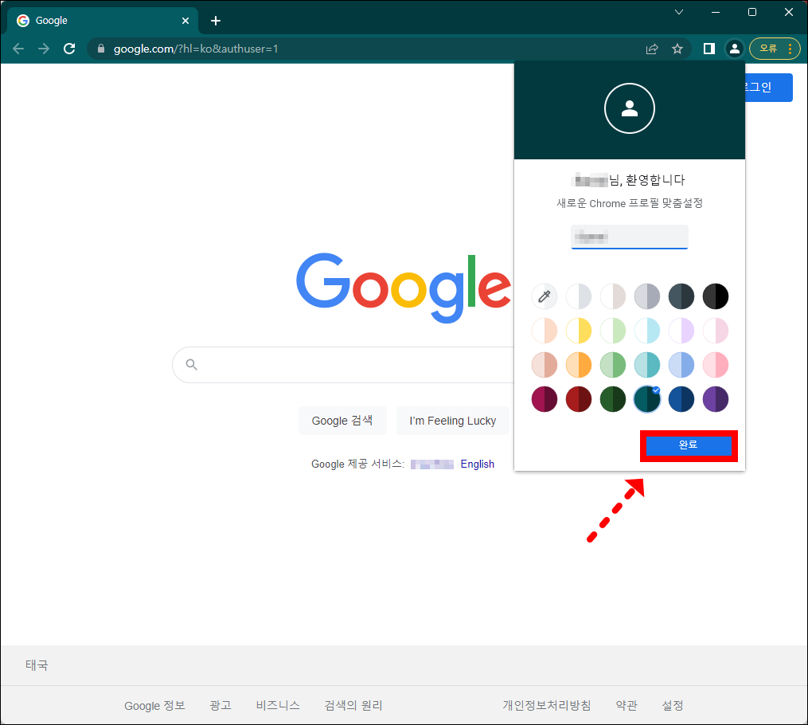
Task: Open the 광고 footer link
Action: pos(221,705)
